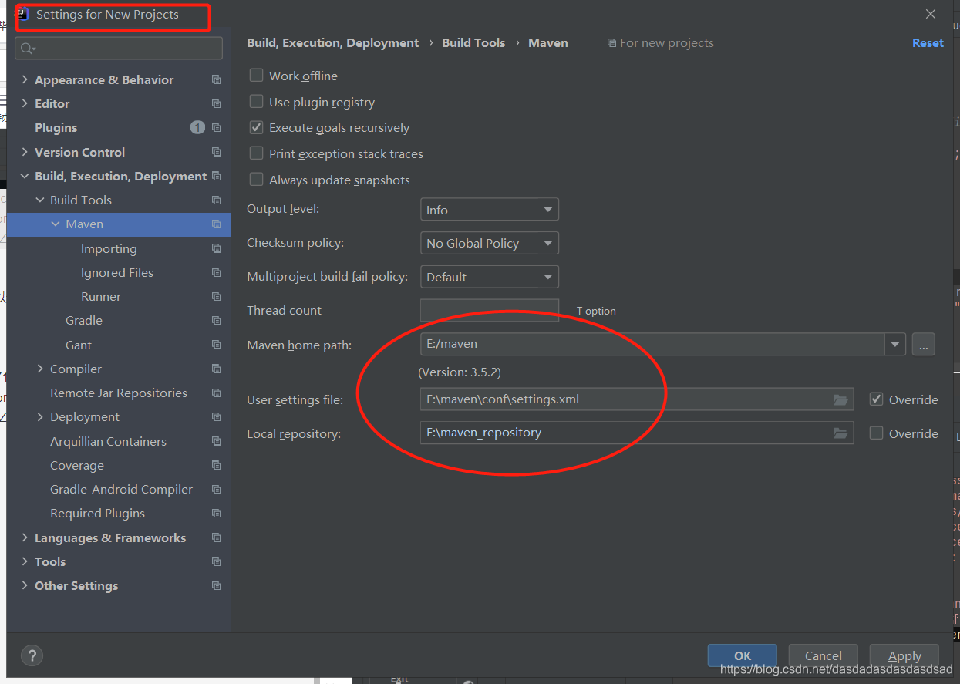
Task: Click folder icon in Local repository field
Action: pyautogui.click(x=840, y=433)
